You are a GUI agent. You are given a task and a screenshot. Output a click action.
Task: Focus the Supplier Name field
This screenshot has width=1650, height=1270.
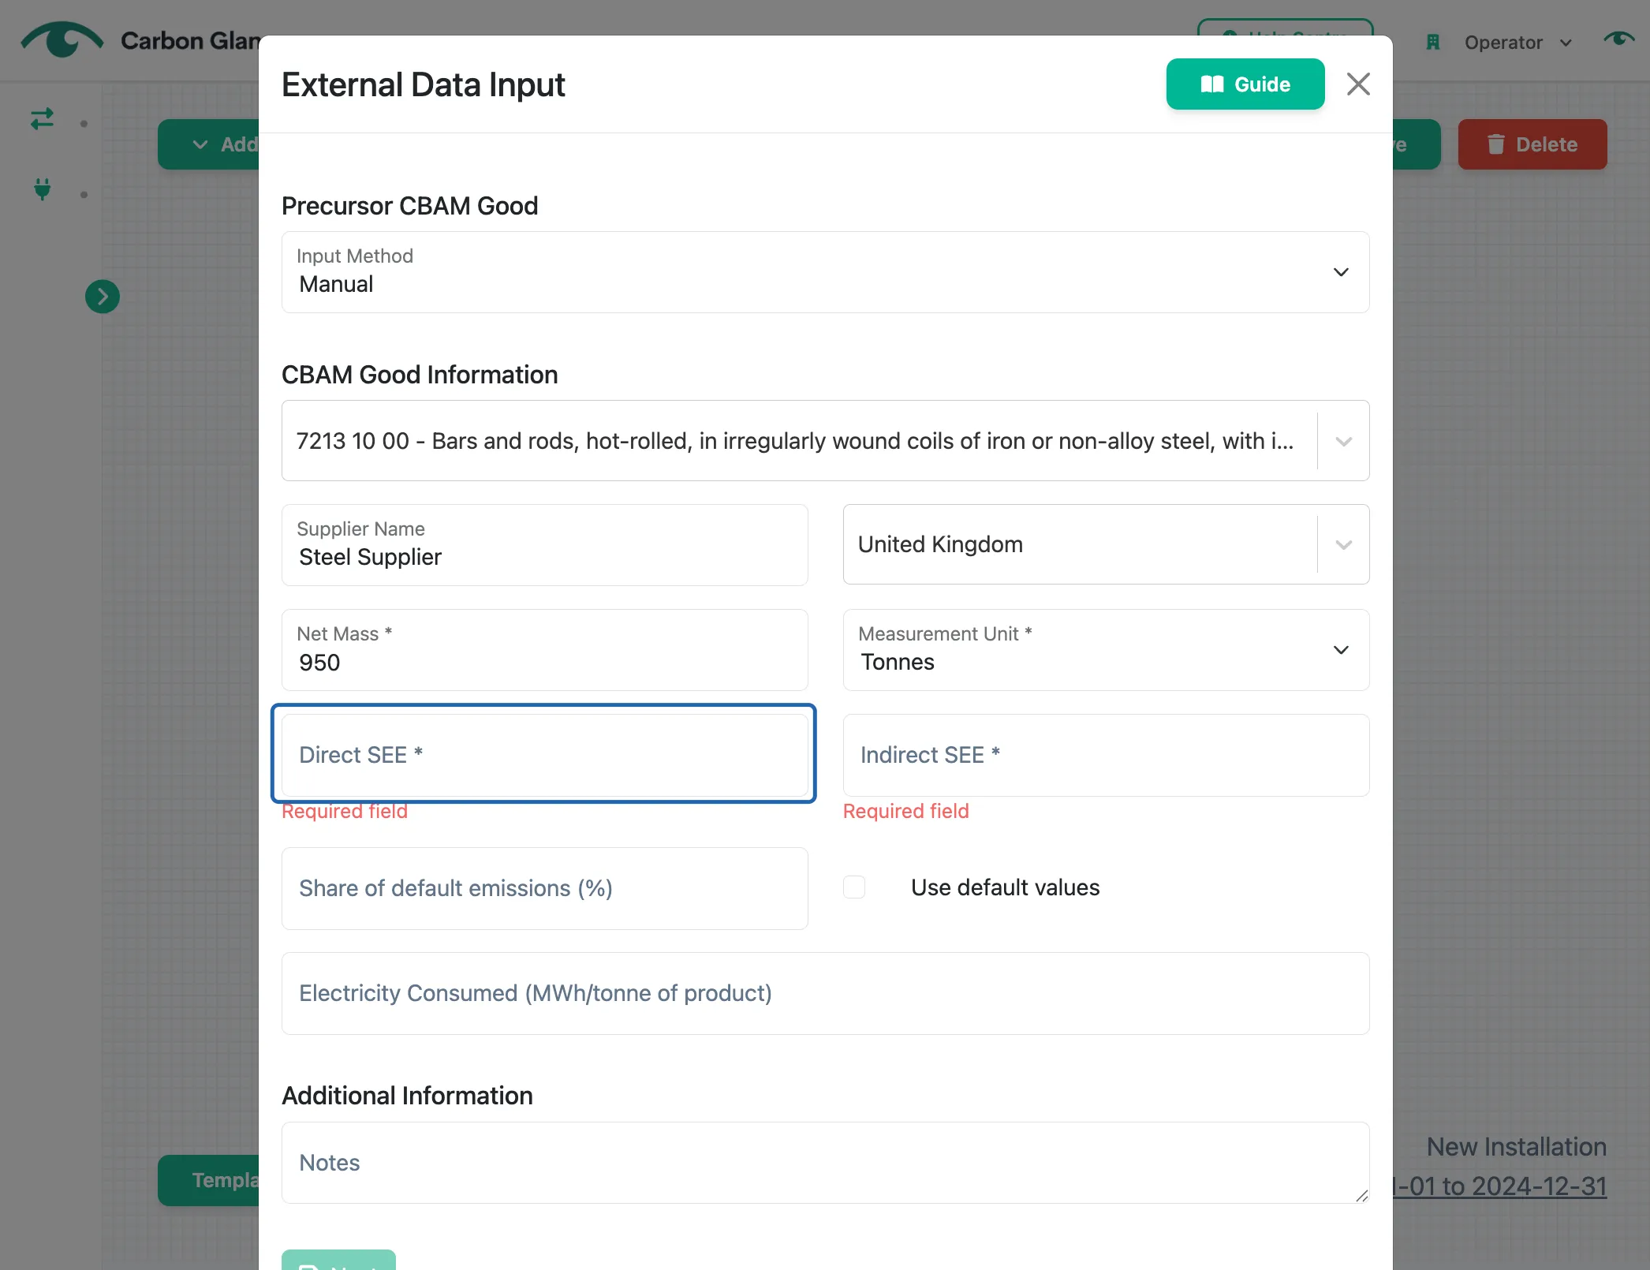[544, 545]
